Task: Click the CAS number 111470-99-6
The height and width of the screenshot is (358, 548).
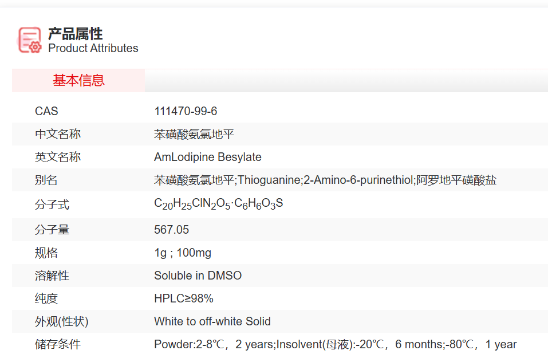Action: coord(186,111)
